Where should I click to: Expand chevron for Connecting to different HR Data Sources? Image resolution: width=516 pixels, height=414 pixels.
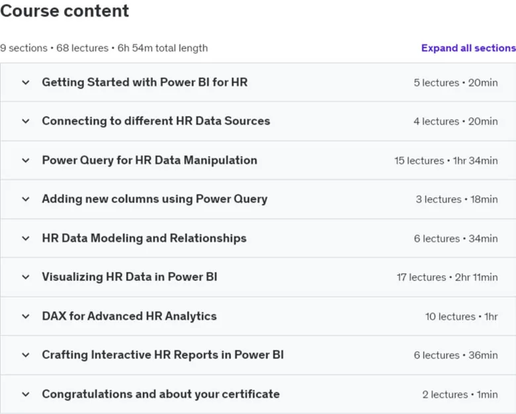point(26,121)
